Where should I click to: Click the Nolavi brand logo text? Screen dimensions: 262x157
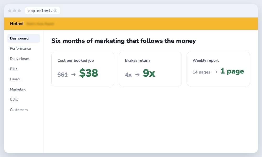(x=17, y=24)
